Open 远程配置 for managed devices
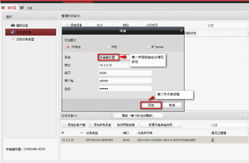 click(x=152, y=25)
